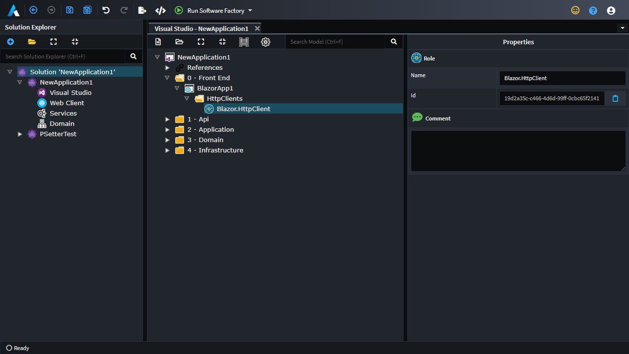Collapse all nodes in the designer tree
629x354 pixels.
[222, 42]
